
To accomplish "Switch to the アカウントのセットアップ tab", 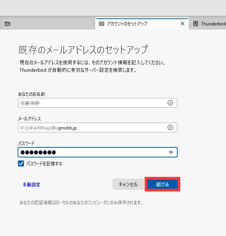I will point(127,24).
